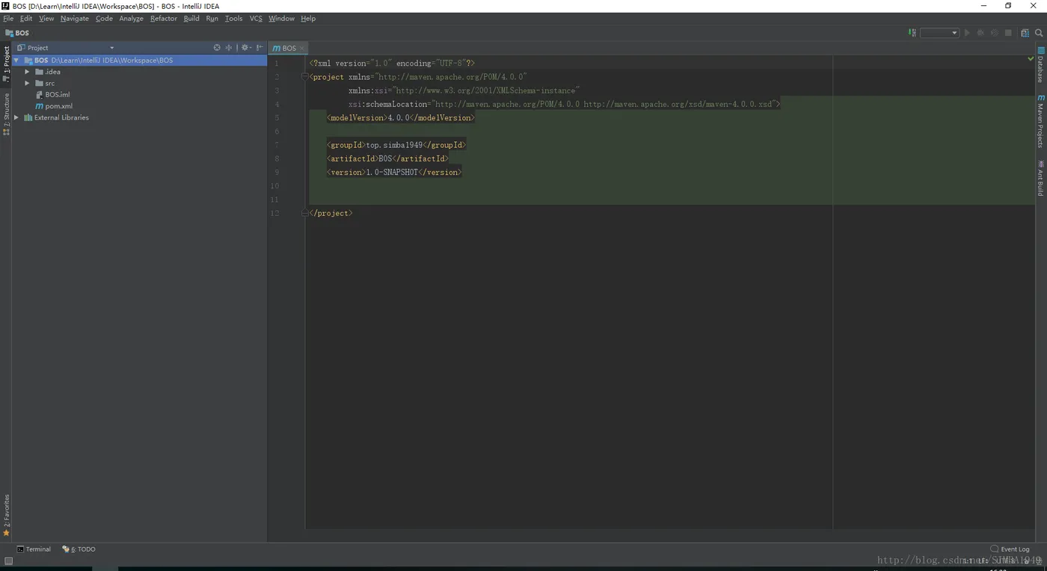Toggle the 2: Structure side tab
This screenshot has height=571, width=1047.
6,114
